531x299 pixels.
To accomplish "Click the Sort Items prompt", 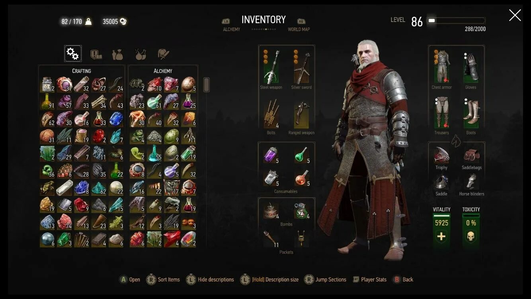I will (x=163, y=279).
